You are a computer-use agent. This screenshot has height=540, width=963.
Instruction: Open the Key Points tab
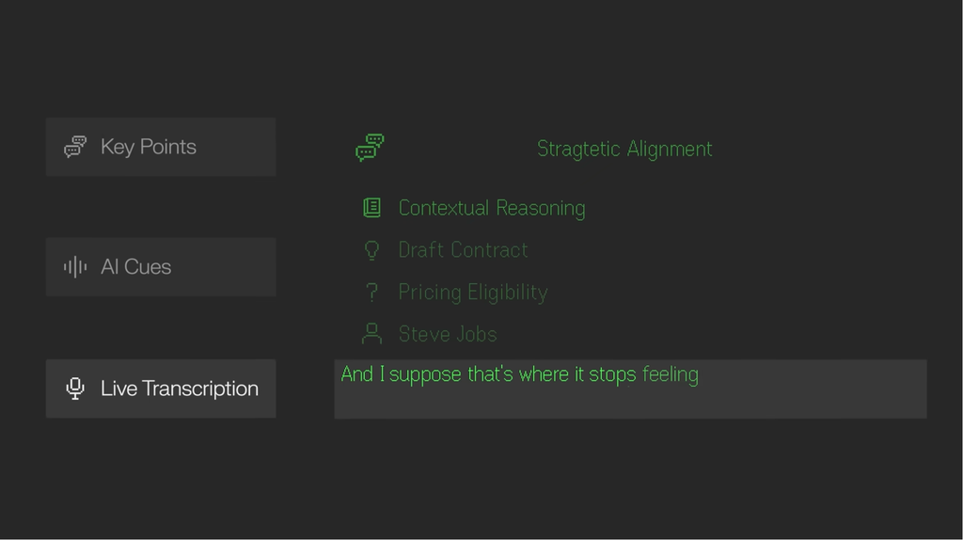161,147
